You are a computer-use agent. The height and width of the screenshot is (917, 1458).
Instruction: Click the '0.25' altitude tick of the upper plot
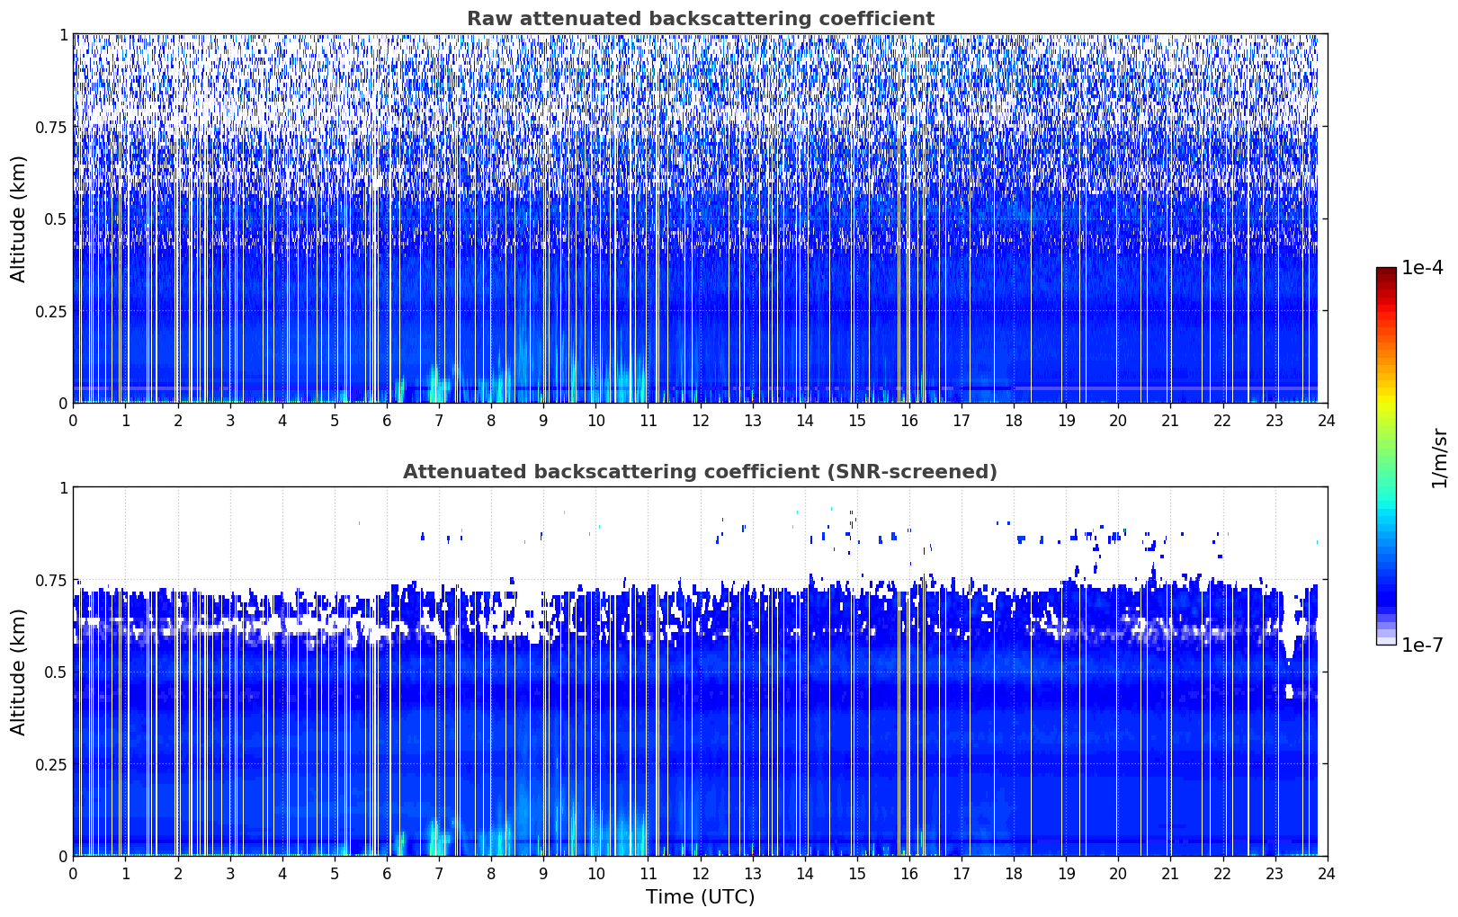[51, 312]
